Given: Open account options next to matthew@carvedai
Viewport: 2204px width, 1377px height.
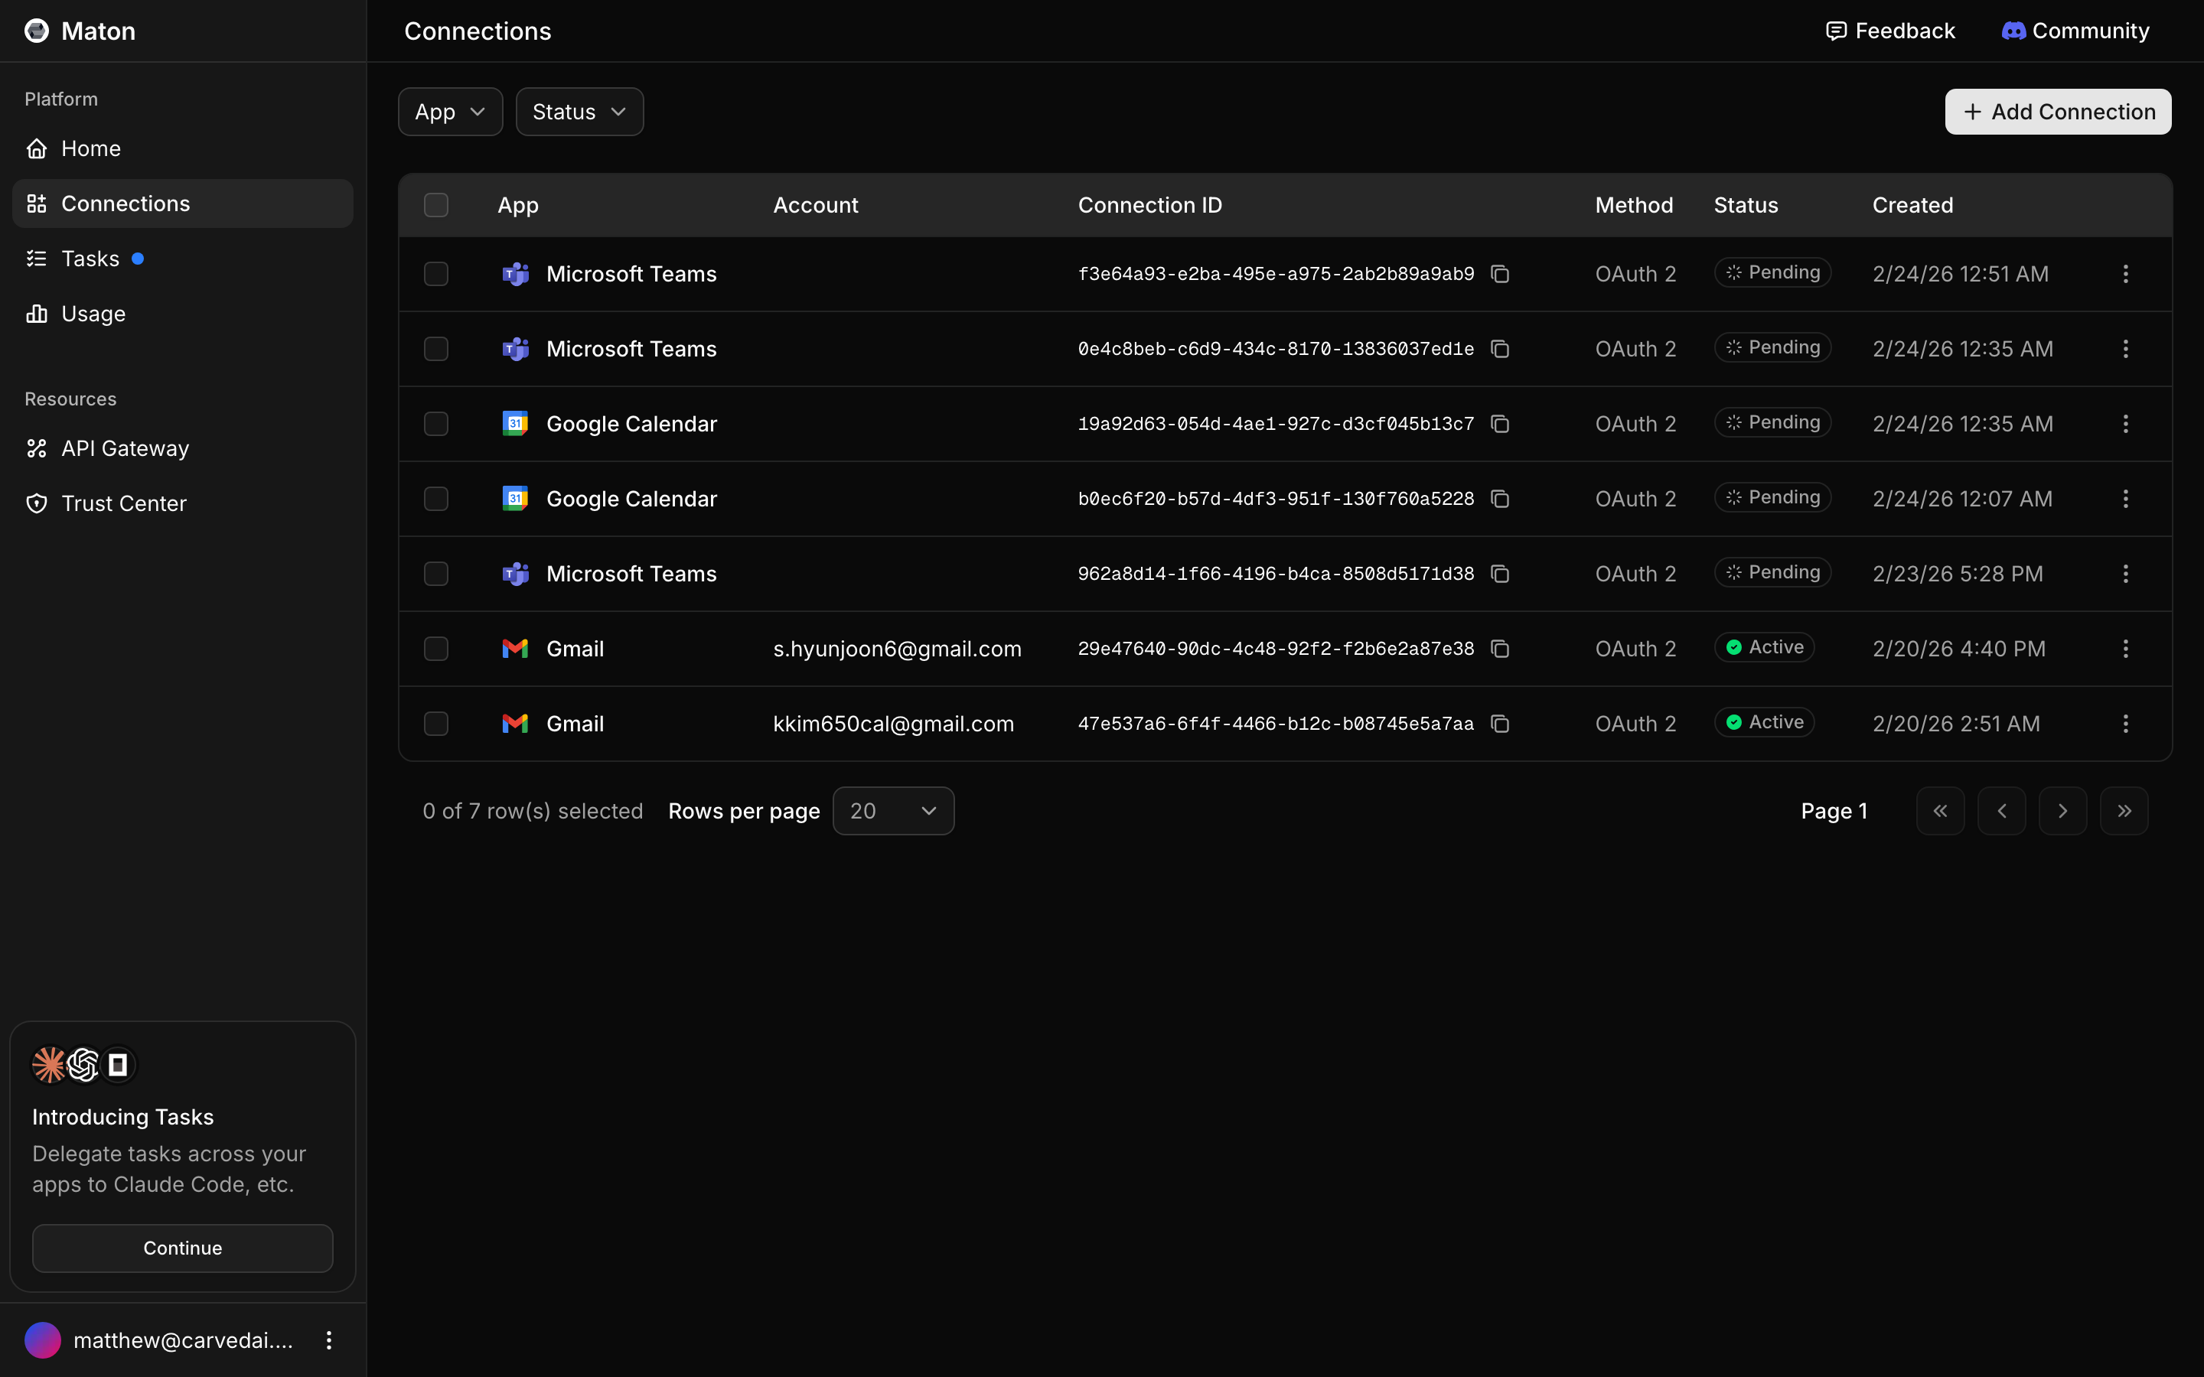Looking at the screenshot, I should (x=329, y=1340).
